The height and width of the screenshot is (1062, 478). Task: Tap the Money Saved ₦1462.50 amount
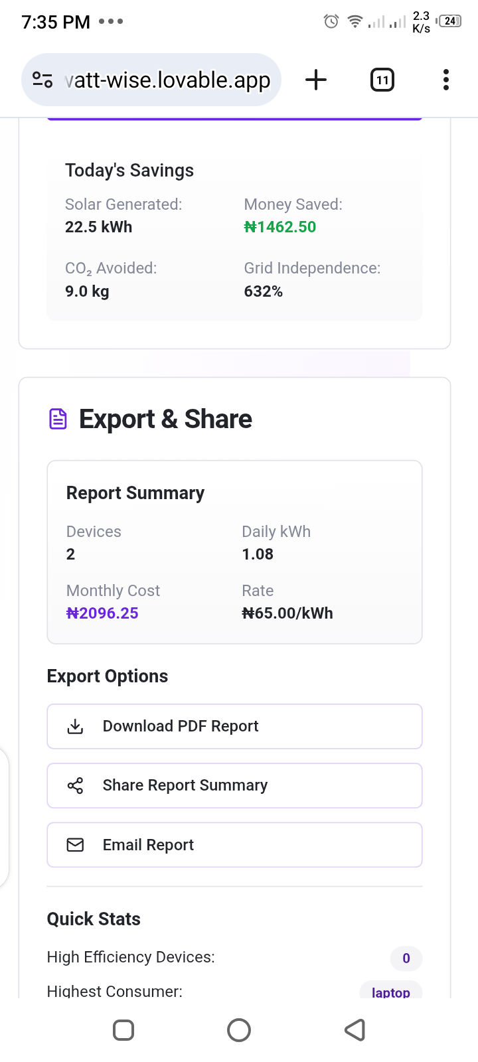(x=280, y=227)
